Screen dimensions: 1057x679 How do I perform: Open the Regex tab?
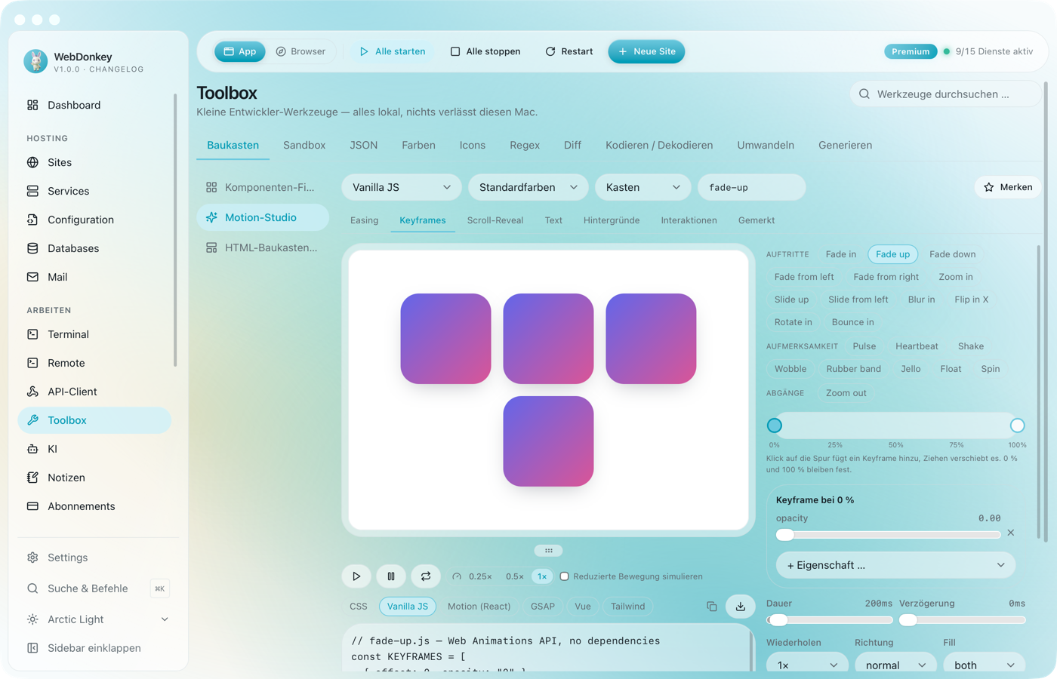(525, 145)
